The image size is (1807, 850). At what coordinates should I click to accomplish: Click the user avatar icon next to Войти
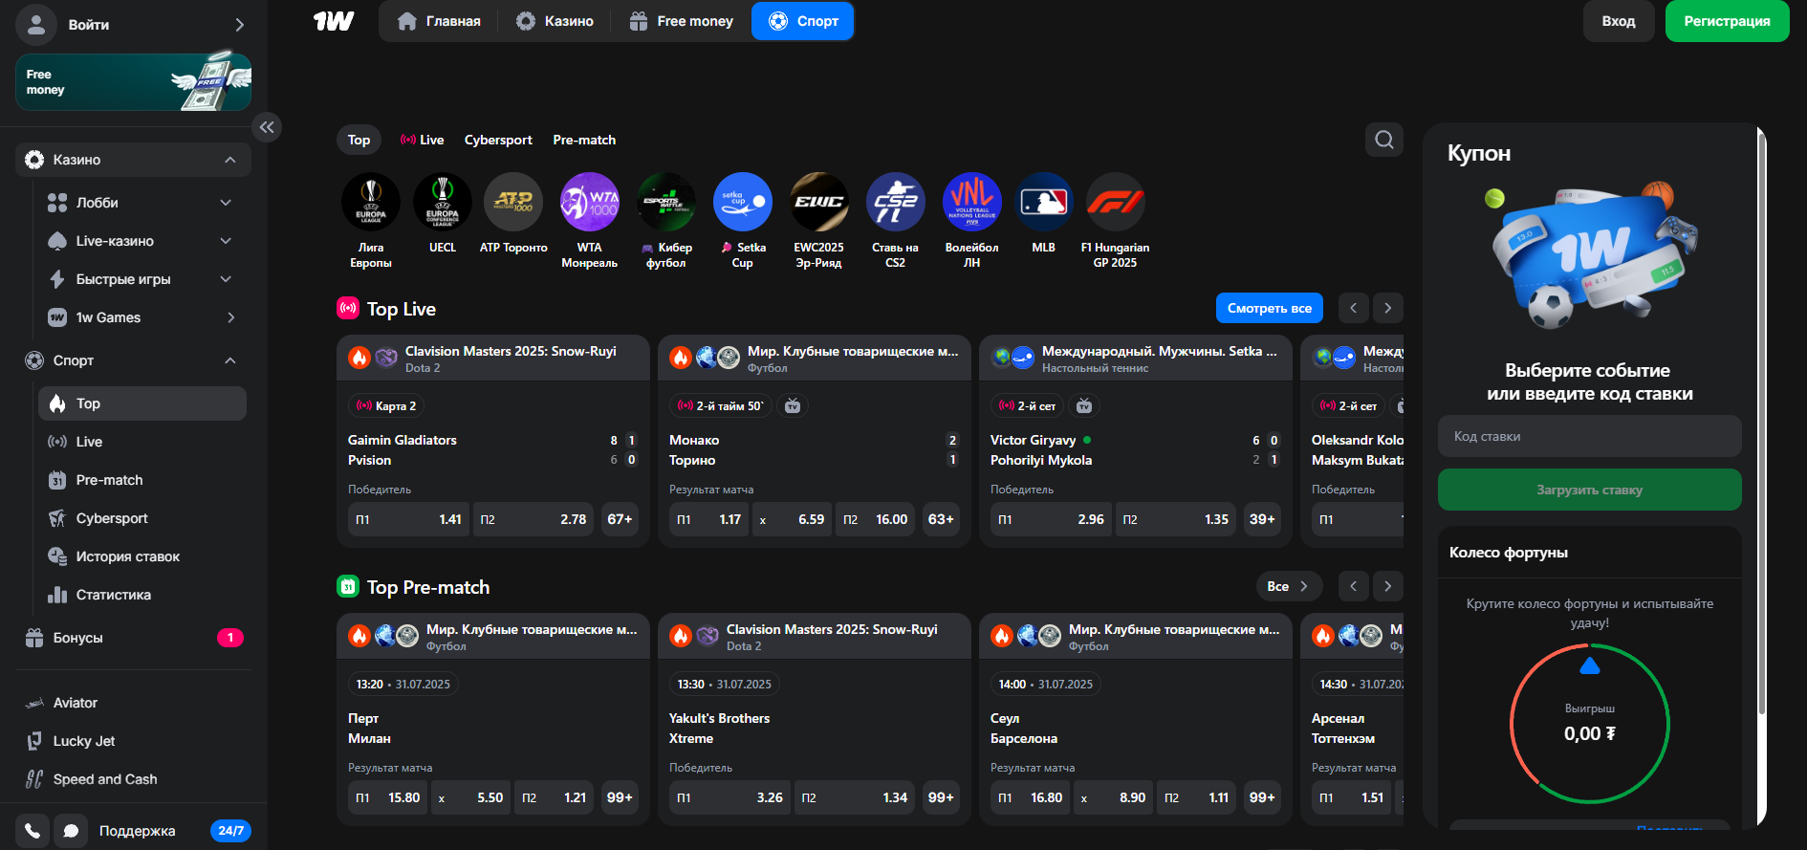point(36,24)
